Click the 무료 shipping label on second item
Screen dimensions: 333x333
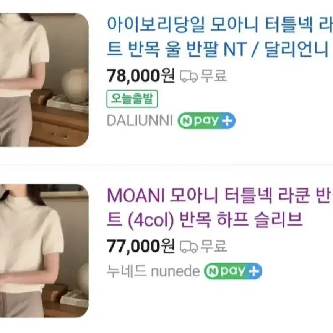(x=213, y=246)
